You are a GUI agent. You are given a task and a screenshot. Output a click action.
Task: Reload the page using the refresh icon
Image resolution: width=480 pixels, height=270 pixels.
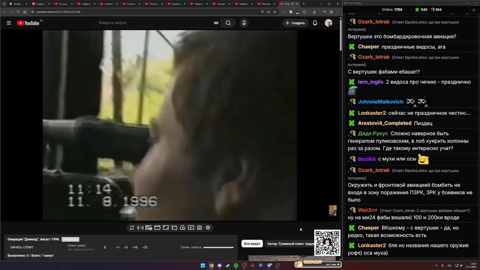pyautogui.click(x=18, y=12)
